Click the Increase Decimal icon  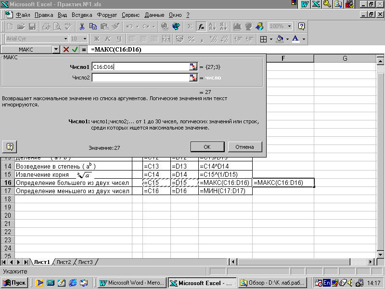[x=213, y=39]
